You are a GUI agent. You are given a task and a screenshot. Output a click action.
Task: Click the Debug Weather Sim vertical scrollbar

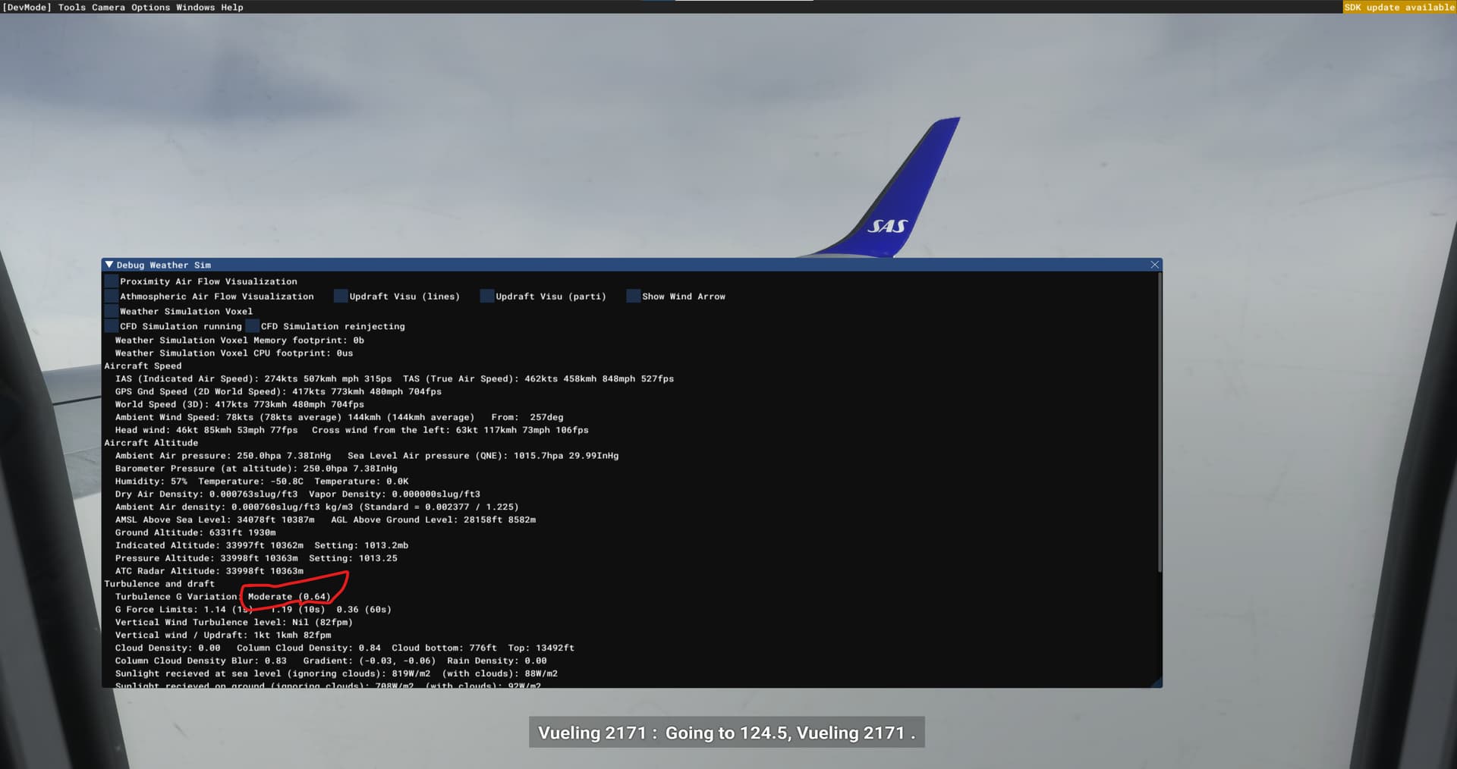click(x=1159, y=425)
